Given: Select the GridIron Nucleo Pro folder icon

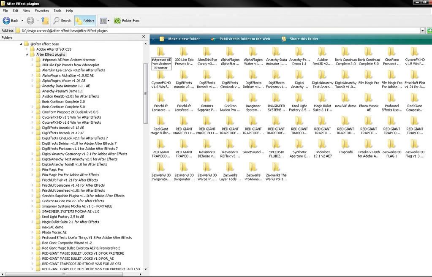Looking at the screenshot, I should click(x=230, y=98).
